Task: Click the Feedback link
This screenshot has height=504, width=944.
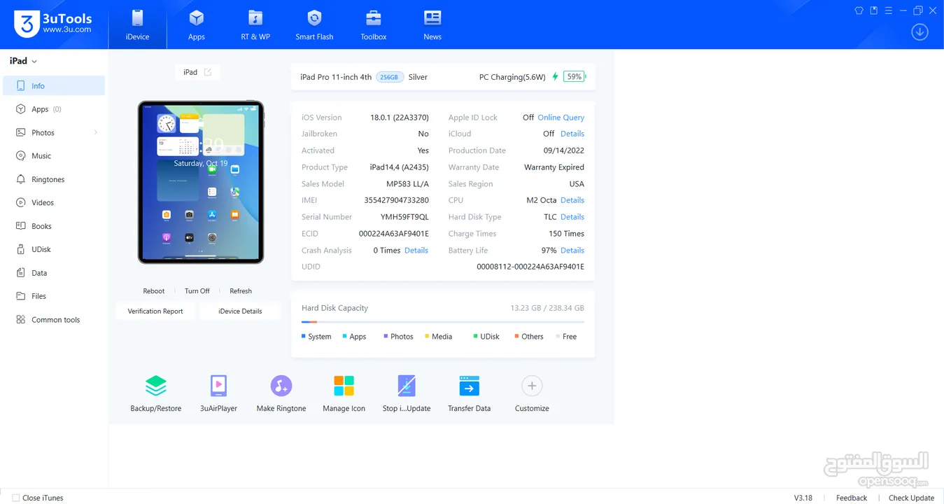Action: [852, 498]
